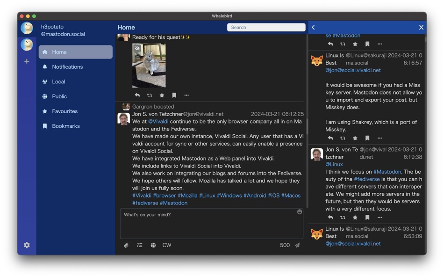This screenshot has width=444, height=278.
Task: Open #Mastodon hashtag in Jon's reply
Action: (387, 172)
